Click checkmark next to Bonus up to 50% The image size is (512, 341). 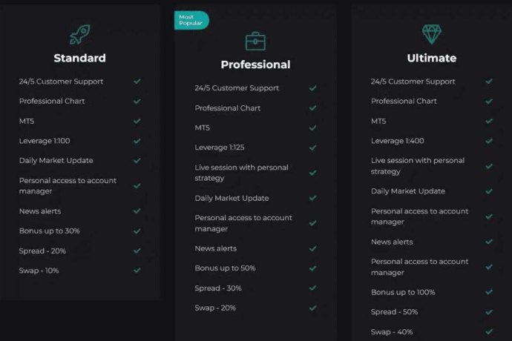point(313,268)
